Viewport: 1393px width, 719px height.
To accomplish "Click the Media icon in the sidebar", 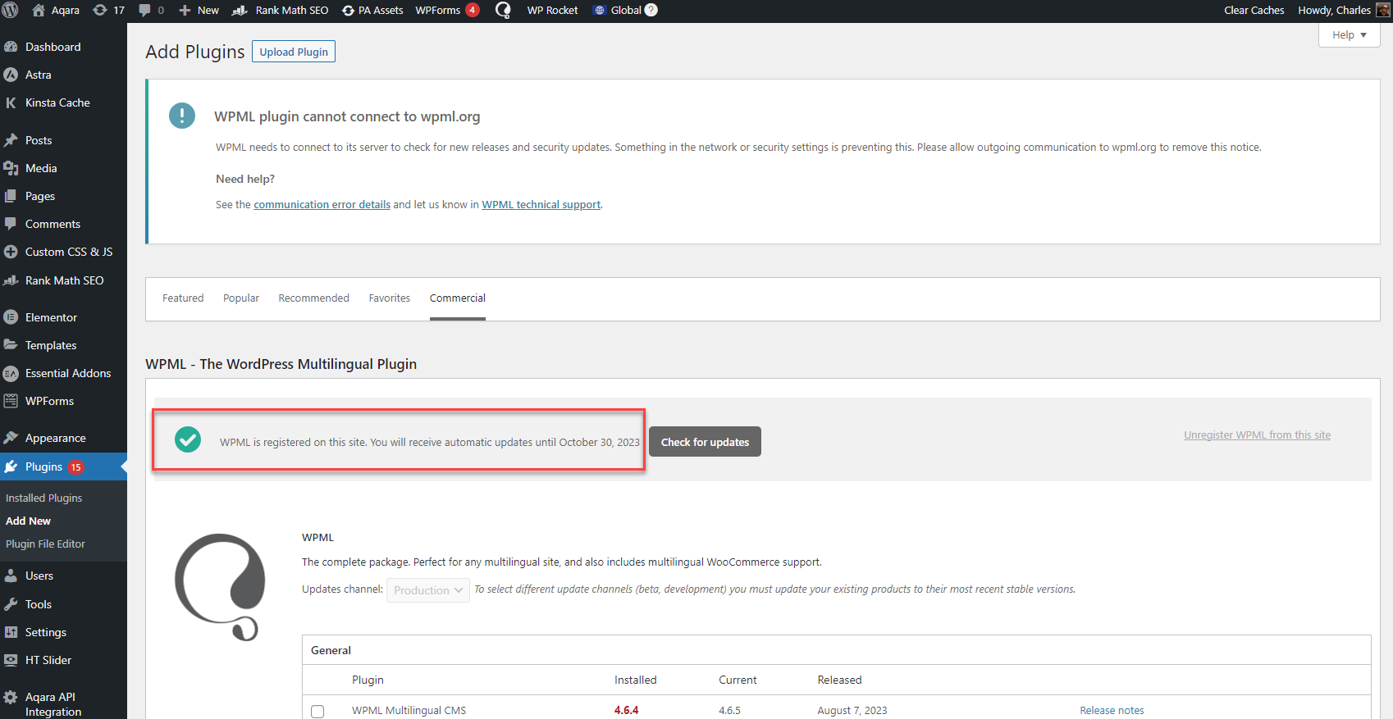I will [x=11, y=168].
